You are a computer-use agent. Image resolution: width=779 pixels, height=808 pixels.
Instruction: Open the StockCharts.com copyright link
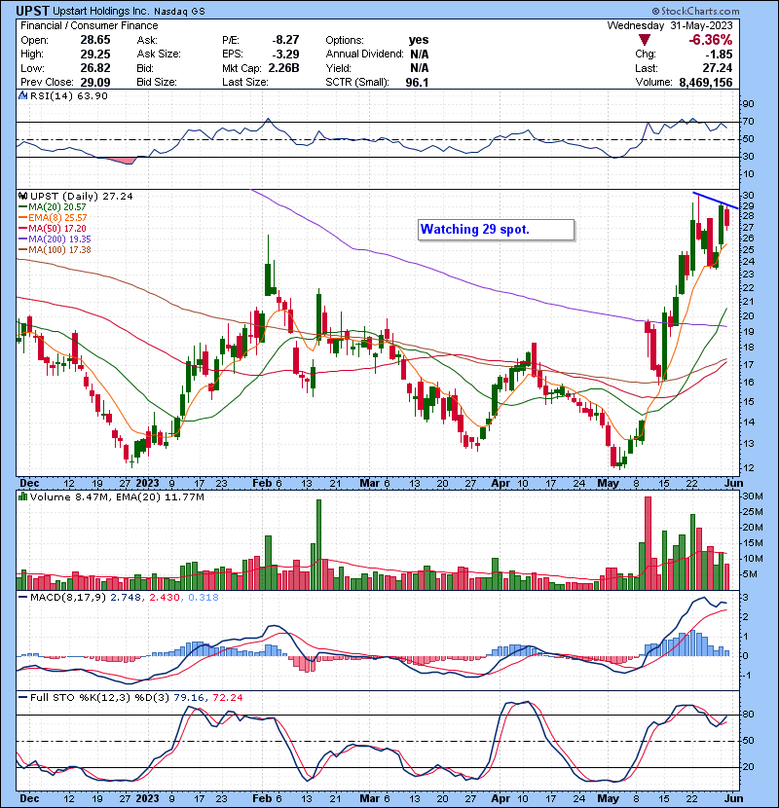695,11
